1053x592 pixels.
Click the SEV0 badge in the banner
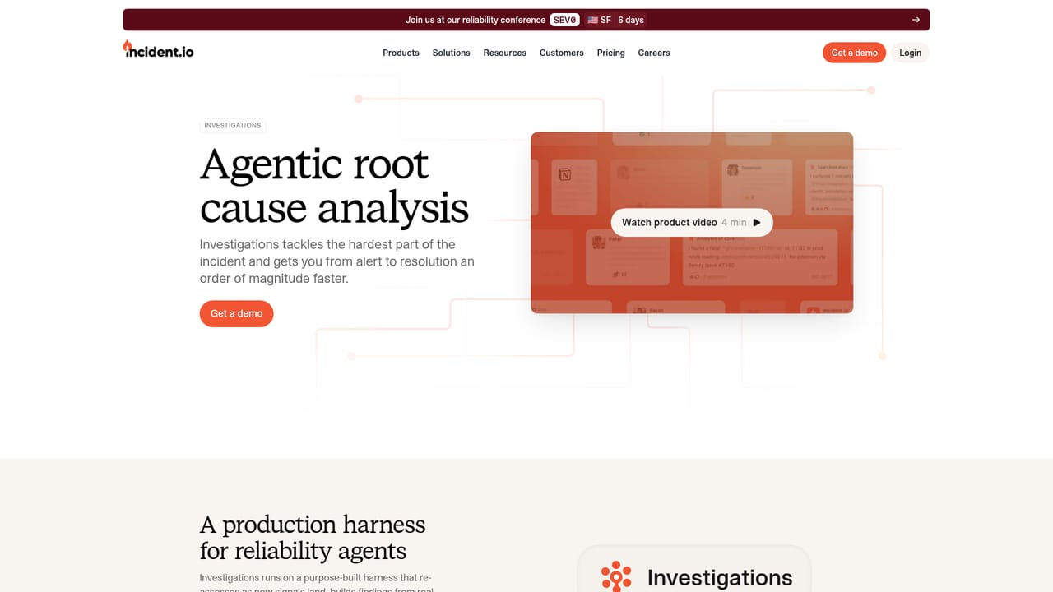(x=565, y=20)
